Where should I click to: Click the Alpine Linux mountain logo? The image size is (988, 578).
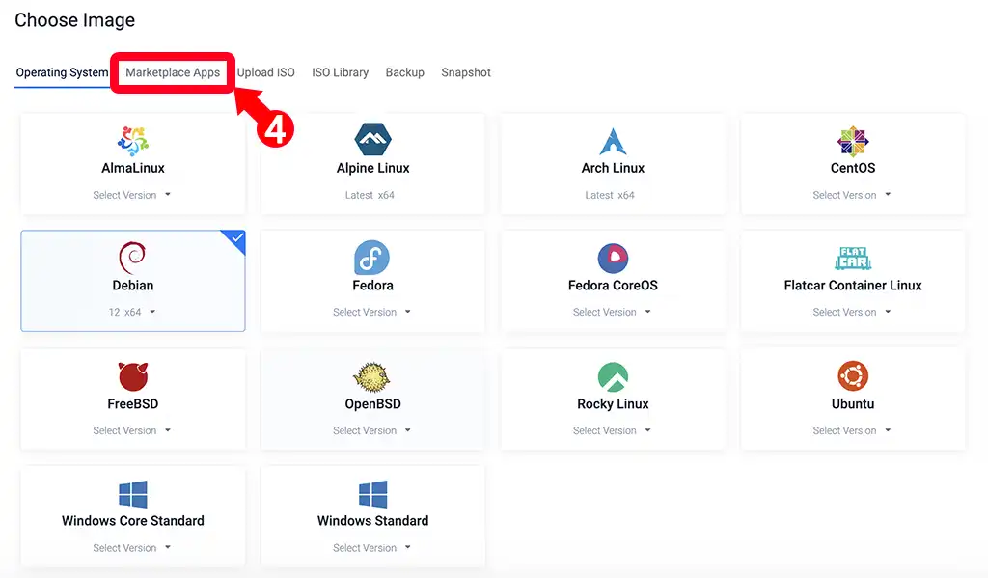[x=373, y=139]
